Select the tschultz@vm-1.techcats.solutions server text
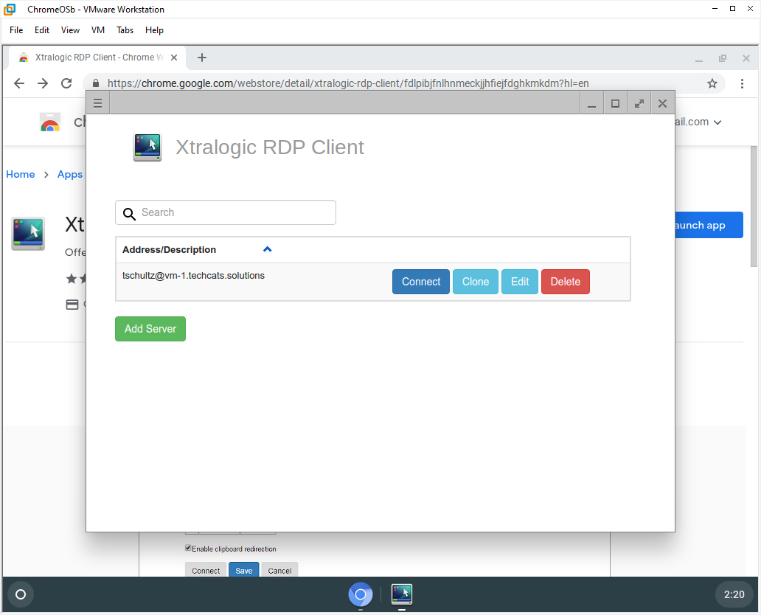Screen dimensions: 761x615 tap(193, 276)
